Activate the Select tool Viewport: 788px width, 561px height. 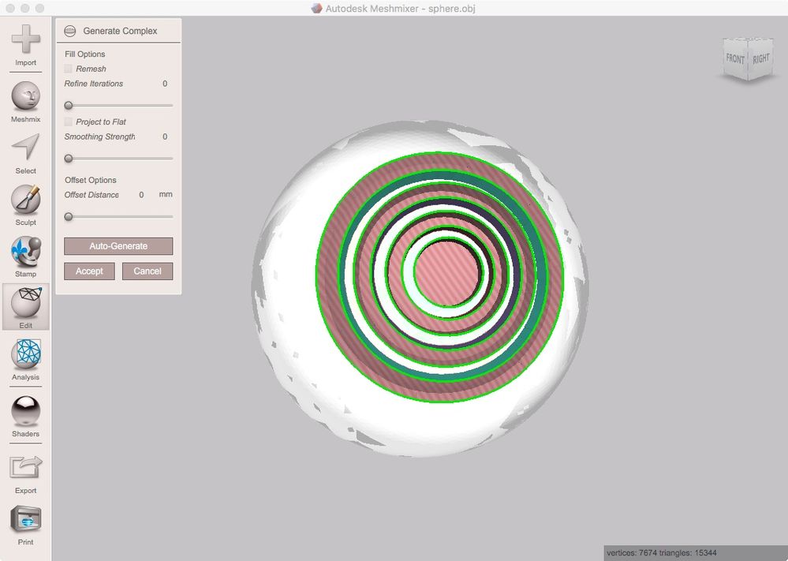click(25, 154)
